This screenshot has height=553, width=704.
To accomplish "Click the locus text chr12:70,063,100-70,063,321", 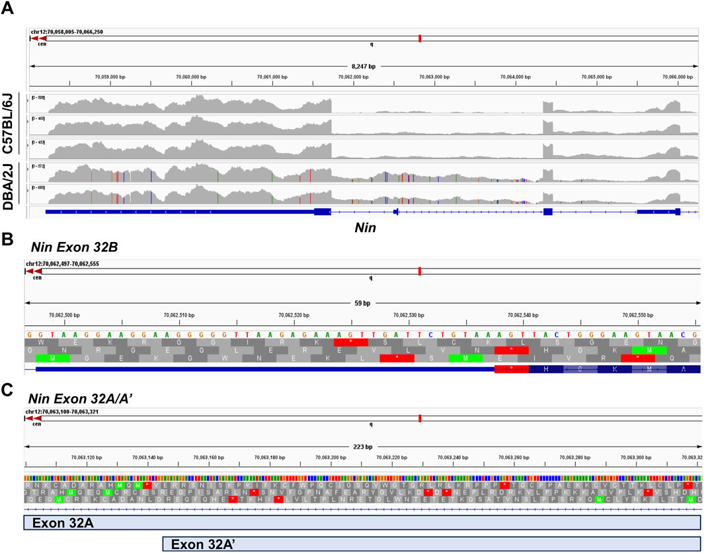I will coord(62,411).
